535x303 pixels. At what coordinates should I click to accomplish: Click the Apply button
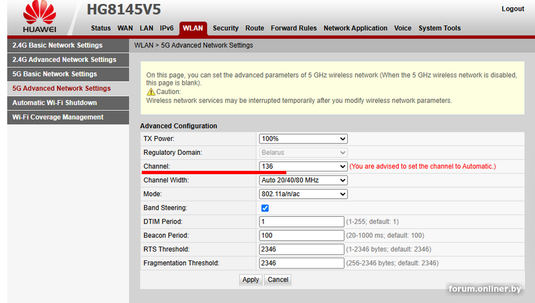click(251, 280)
